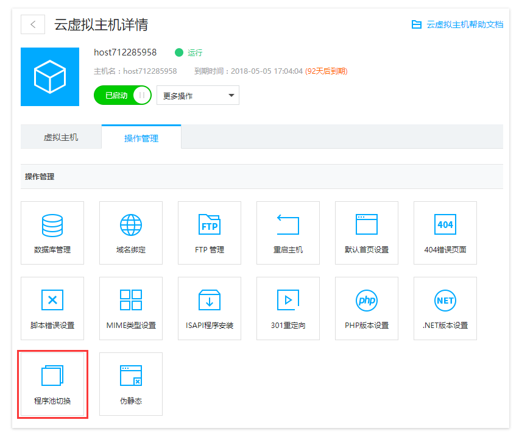Screen dimensions: 519x442
Task: Open the 404错误页面 icon
Action: pos(445,224)
